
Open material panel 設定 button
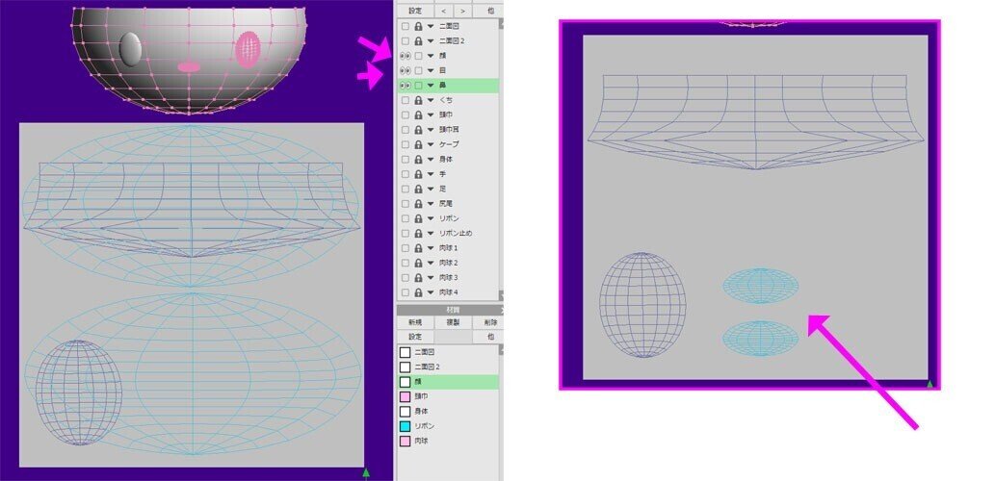415,337
